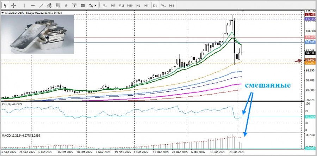The height and width of the screenshot is (156, 317).
Task: Click the triangle beside XAGUSD,Daily
Action: [x=2, y=13]
